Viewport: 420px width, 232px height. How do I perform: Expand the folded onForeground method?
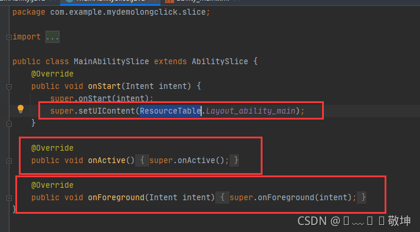9,198
